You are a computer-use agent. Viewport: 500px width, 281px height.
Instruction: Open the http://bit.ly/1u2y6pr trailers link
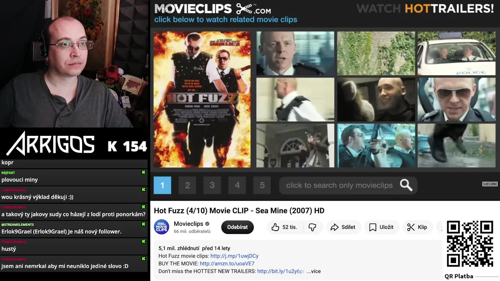click(280, 271)
